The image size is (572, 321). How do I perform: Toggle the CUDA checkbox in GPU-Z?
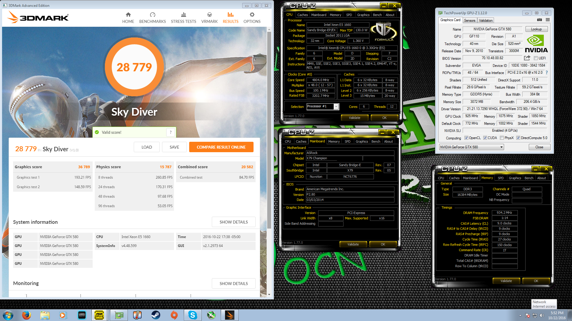(x=485, y=138)
